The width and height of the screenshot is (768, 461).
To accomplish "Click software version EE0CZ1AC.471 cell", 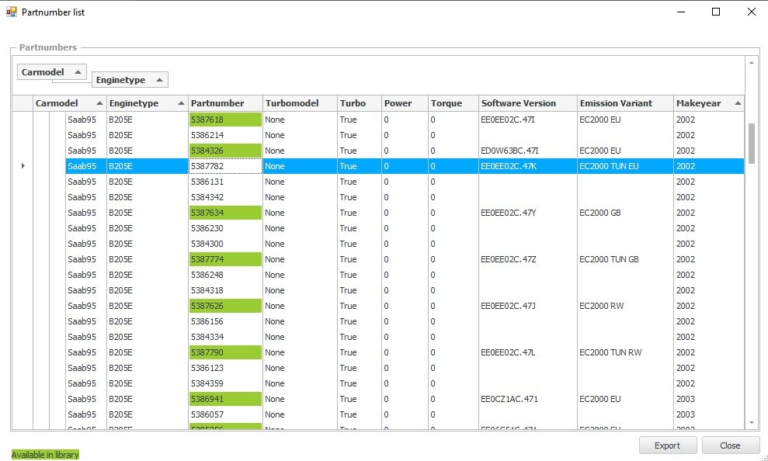I will point(527,399).
